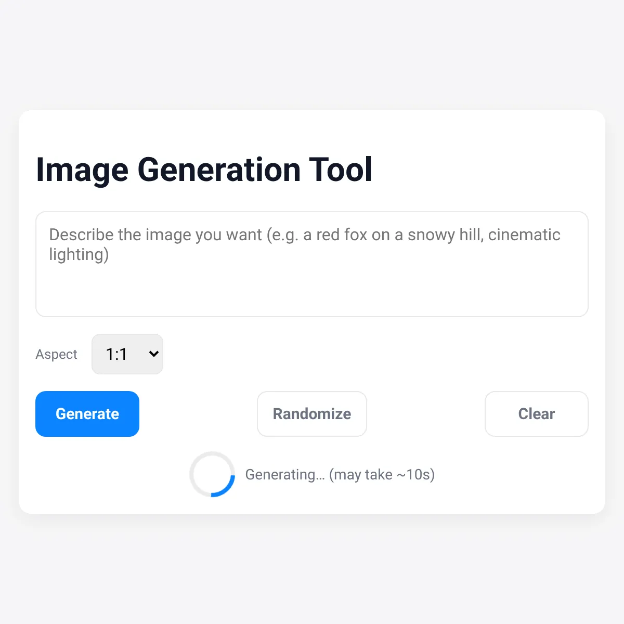
Task: Click the word 'Tool' in the page title
Action: point(341,170)
